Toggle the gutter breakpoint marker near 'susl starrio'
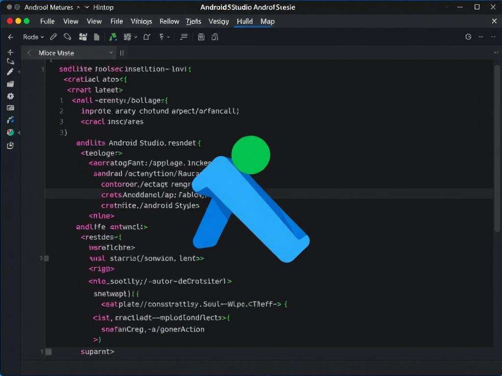502x376 pixels. click(46, 258)
